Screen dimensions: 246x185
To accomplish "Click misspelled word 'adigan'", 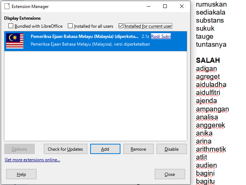I will click(x=206, y=69).
